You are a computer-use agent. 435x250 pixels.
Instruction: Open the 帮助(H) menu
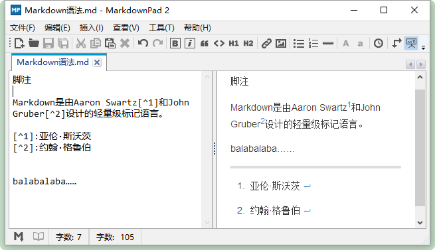pyautogui.click(x=197, y=28)
